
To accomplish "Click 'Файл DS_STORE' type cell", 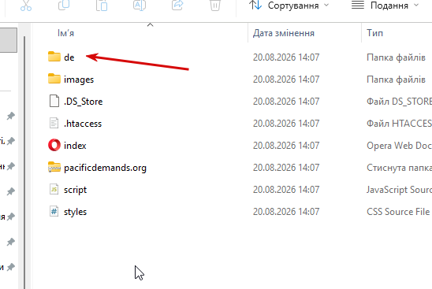I will click(399, 102).
